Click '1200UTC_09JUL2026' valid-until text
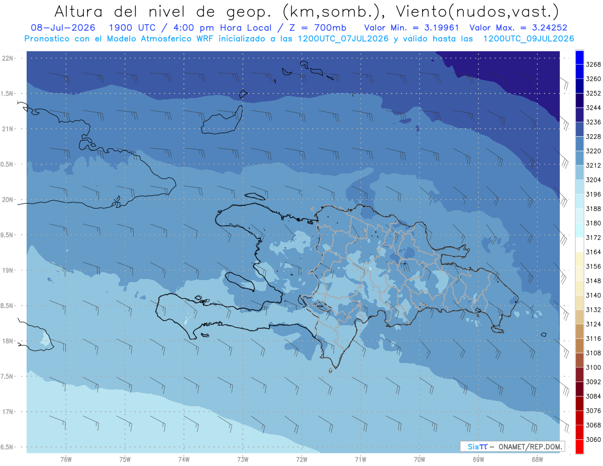The height and width of the screenshot is (466, 603). [x=529, y=39]
